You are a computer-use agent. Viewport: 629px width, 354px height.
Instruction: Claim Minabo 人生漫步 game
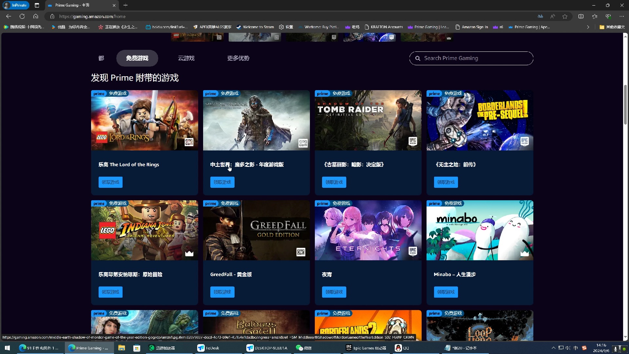coord(446,292)
